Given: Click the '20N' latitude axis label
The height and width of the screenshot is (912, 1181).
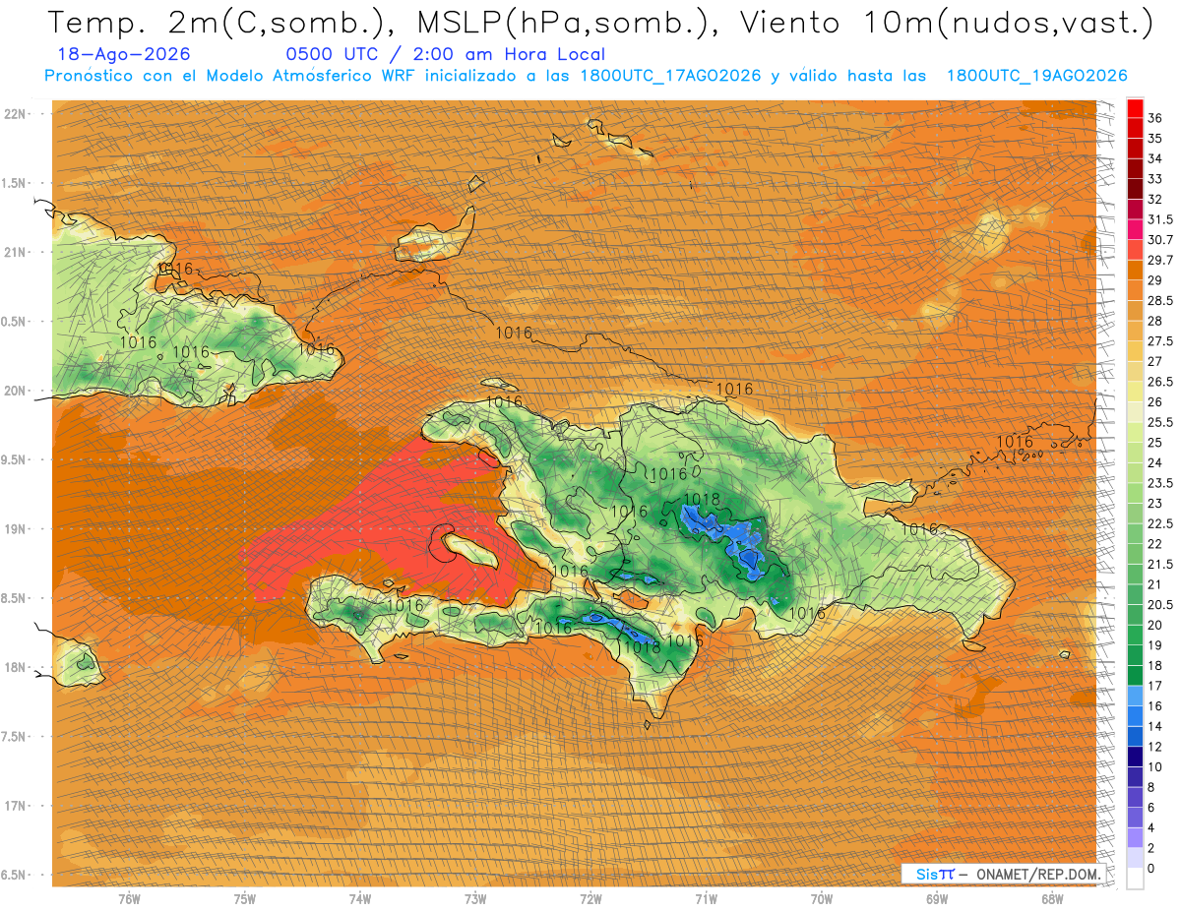Looking at the screenshot, I should [16, 391].
